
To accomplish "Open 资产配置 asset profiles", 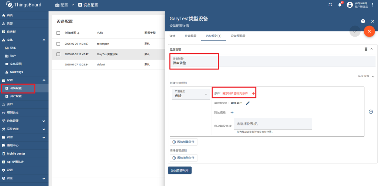I will (24, 96).
